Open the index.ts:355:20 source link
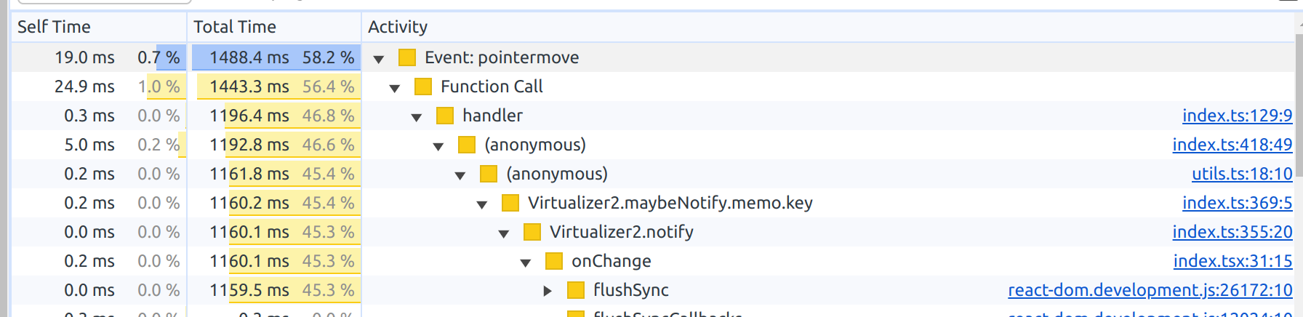The height and width of the screenshot is (317, 1303). click(1232, 232)
